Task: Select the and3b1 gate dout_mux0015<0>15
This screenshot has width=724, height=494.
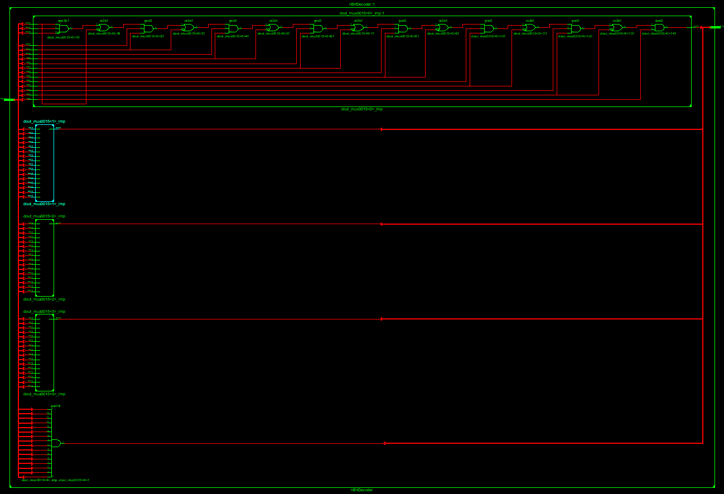Action: point(64,28)
